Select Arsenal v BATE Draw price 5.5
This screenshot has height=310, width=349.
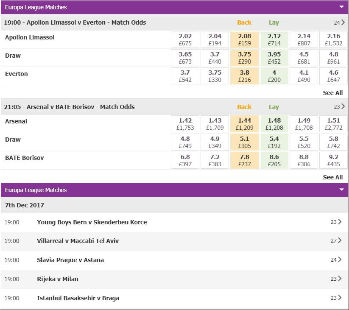(x=304, y=142)
